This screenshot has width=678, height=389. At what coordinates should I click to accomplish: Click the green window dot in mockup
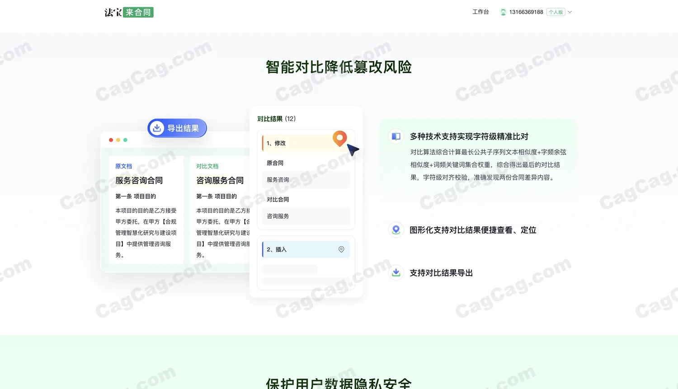point(125,140)
